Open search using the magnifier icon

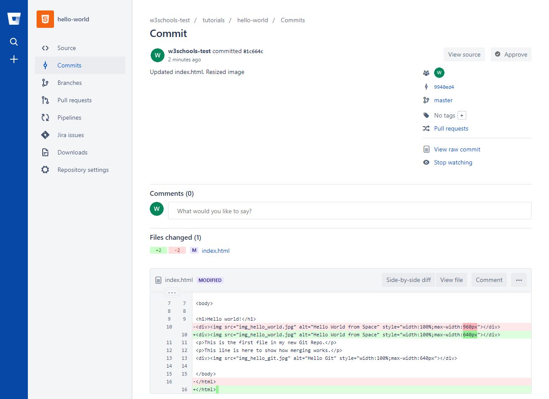[14, 42]
